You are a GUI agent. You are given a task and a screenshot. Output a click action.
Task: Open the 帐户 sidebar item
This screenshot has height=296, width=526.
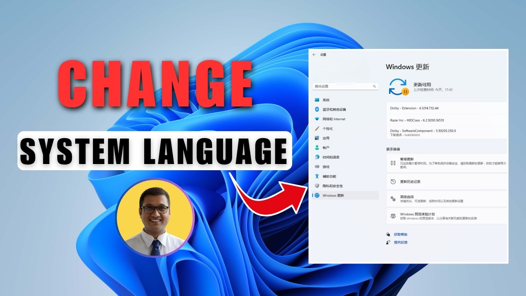(x=346, y=148)
